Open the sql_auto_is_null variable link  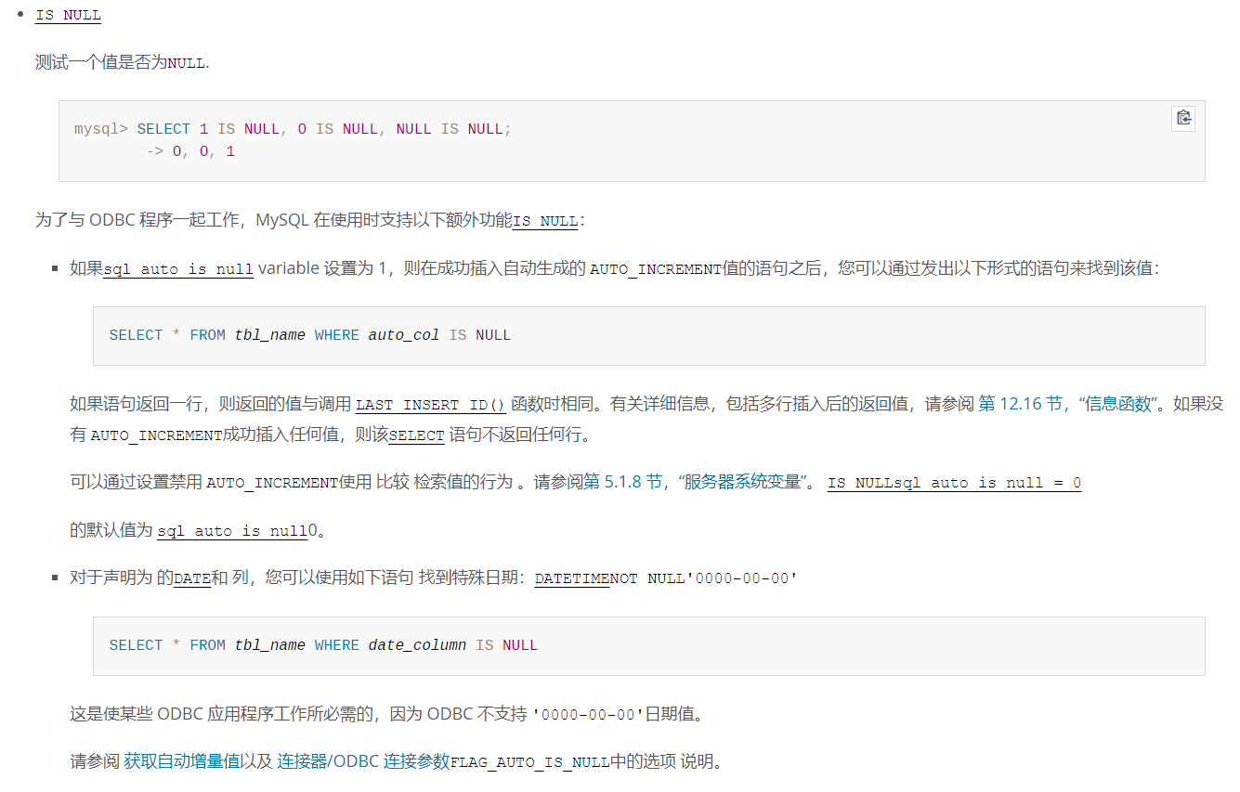178,269
